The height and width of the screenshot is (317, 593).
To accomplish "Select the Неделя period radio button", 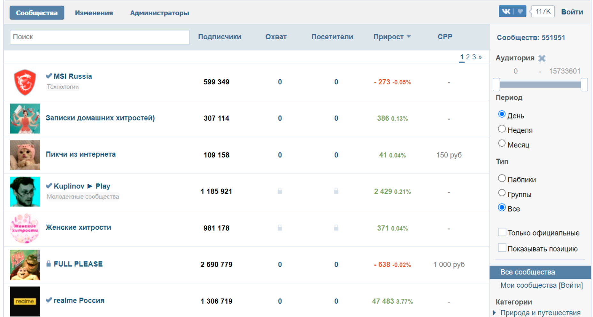I will (x=502, y=129).
